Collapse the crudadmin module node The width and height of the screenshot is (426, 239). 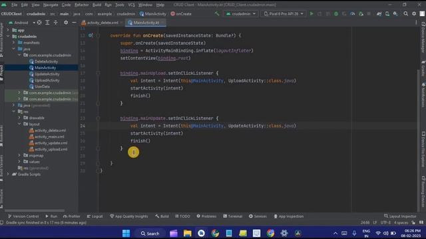pos(8,37)
